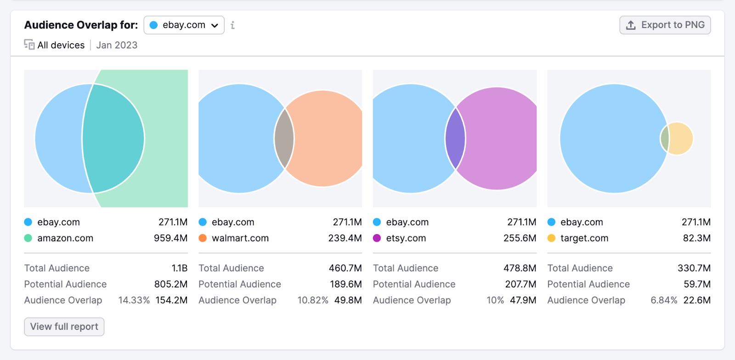735x360 pixels.
Task: Click the walmart.com legend label
Action: (240, 238)
